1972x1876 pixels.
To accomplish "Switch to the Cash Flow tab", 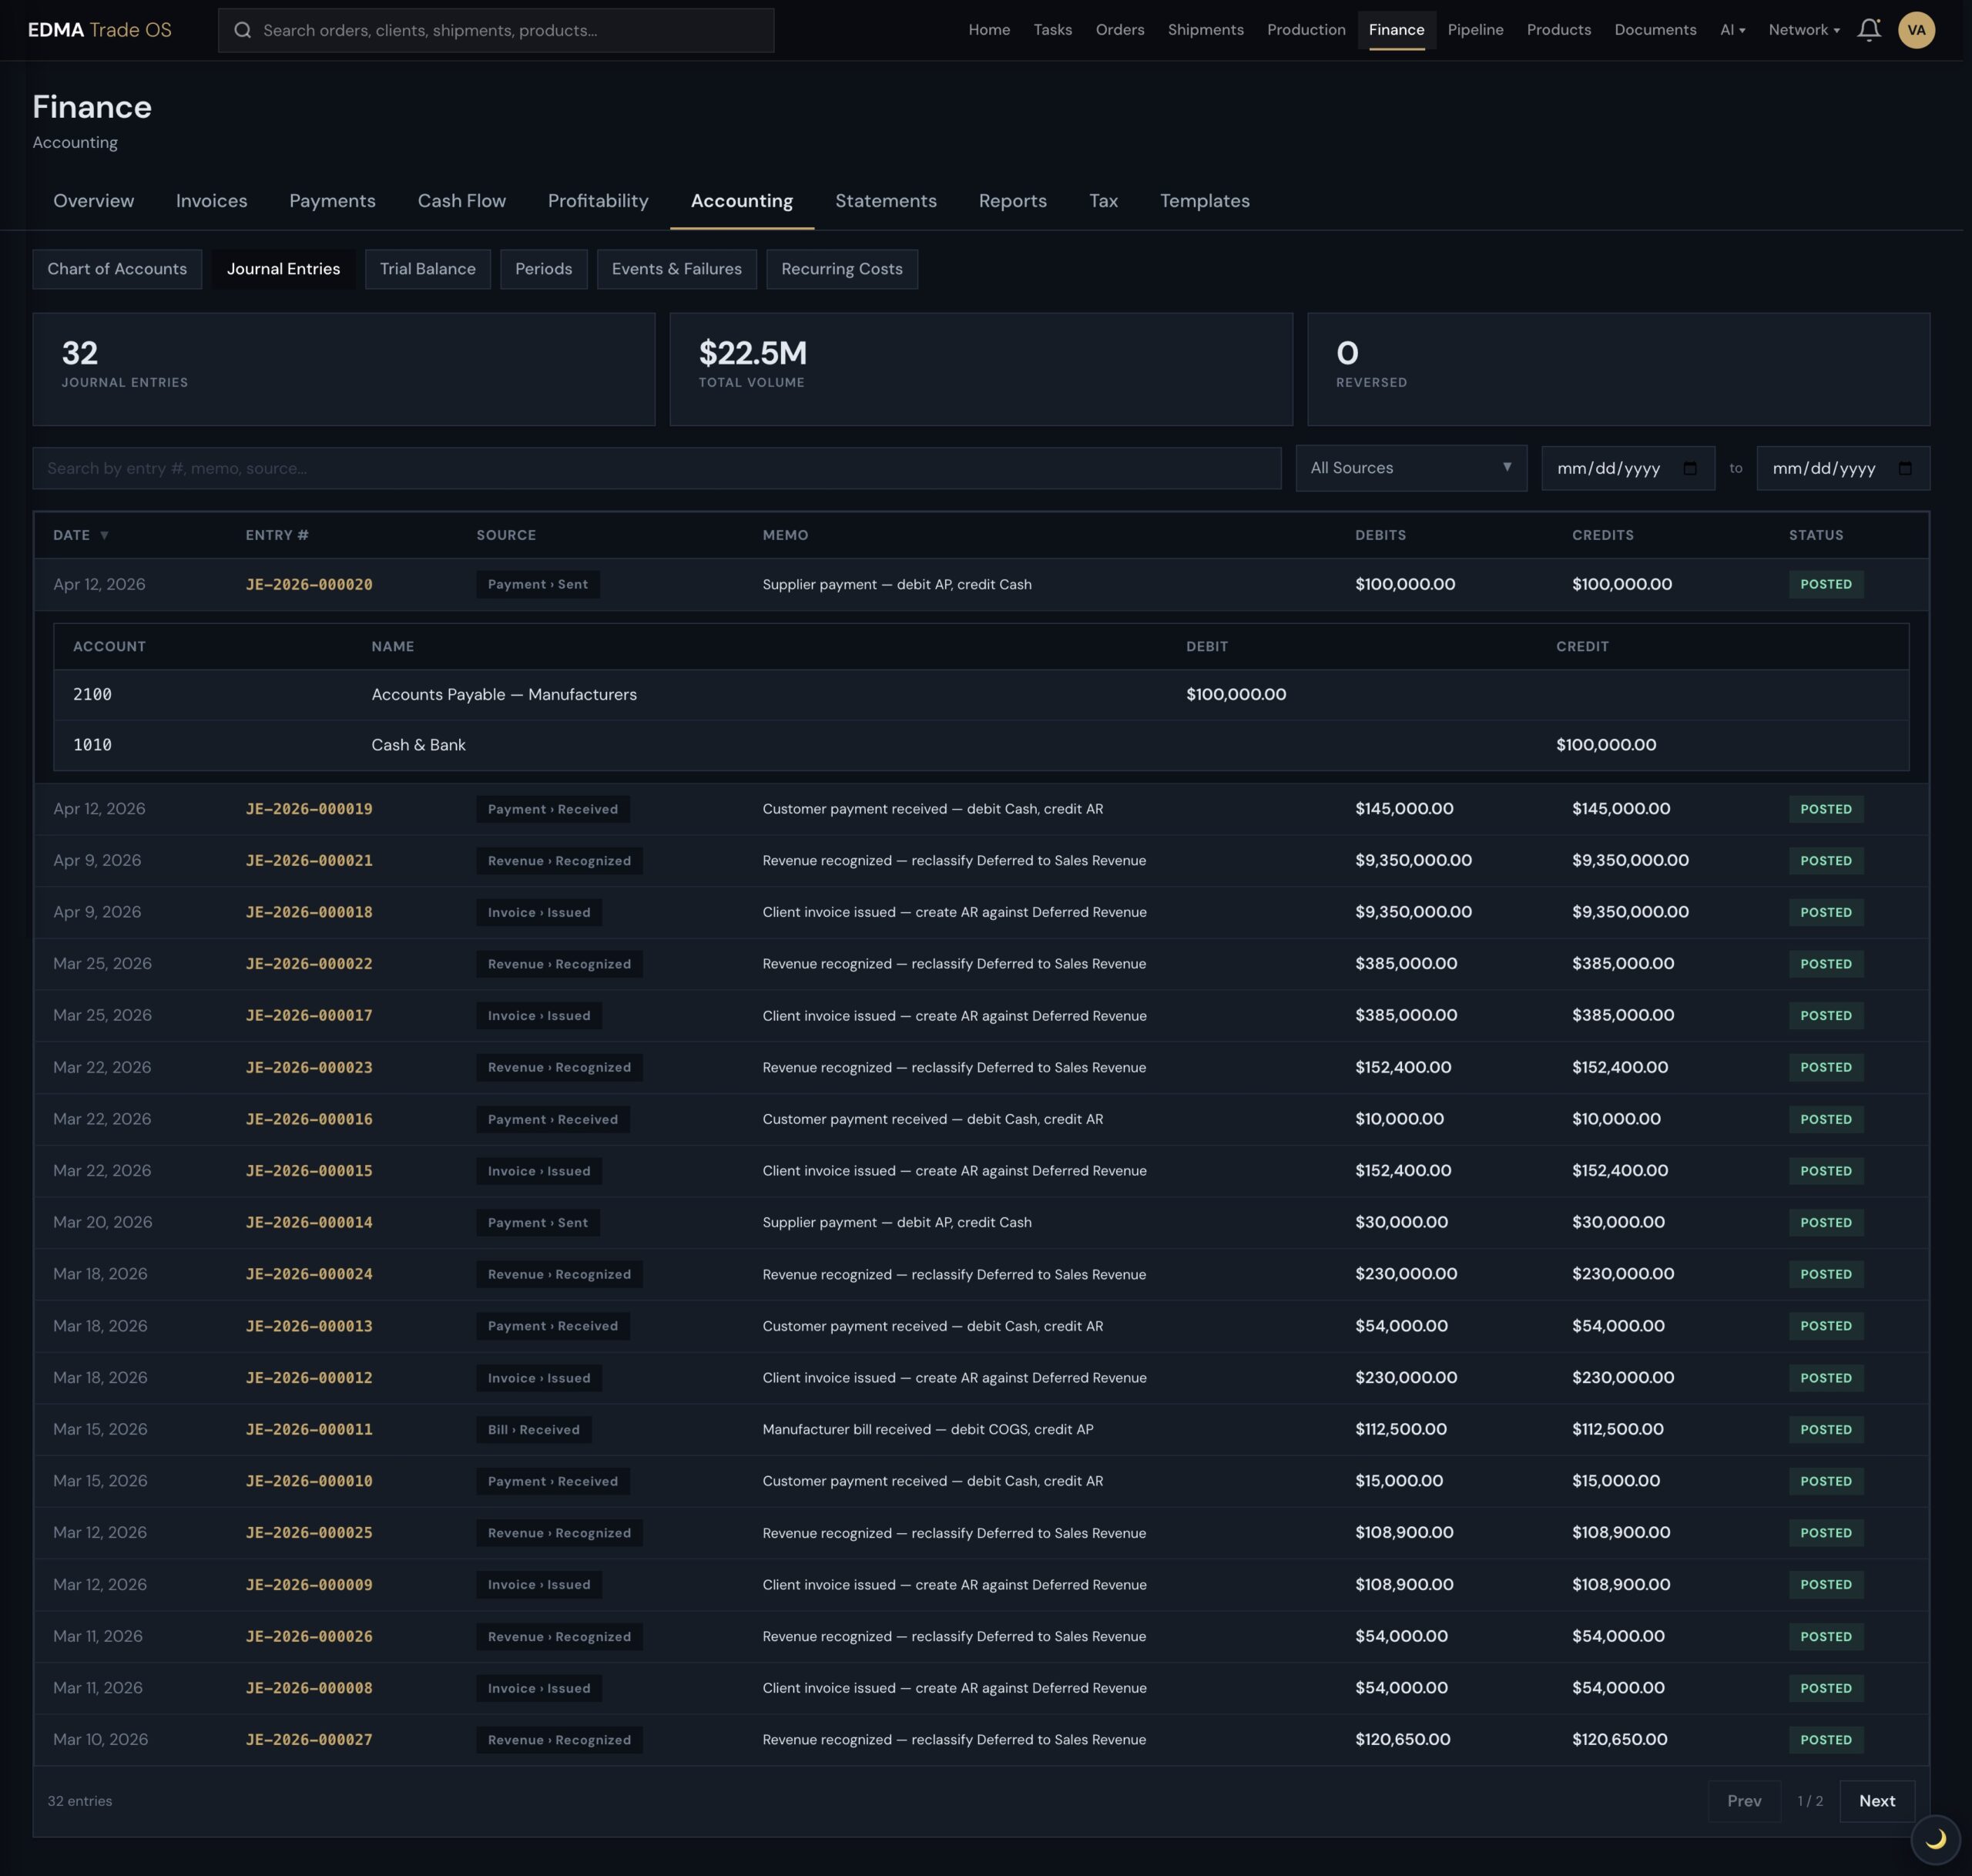I will click(x=461, y=201).
